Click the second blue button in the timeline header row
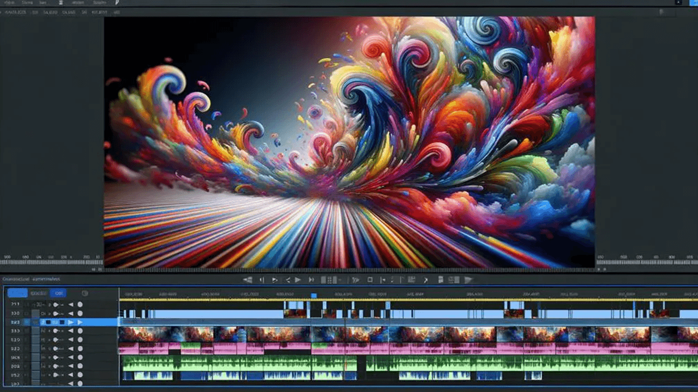Viewport: 698px width, 392px height. 58,293
